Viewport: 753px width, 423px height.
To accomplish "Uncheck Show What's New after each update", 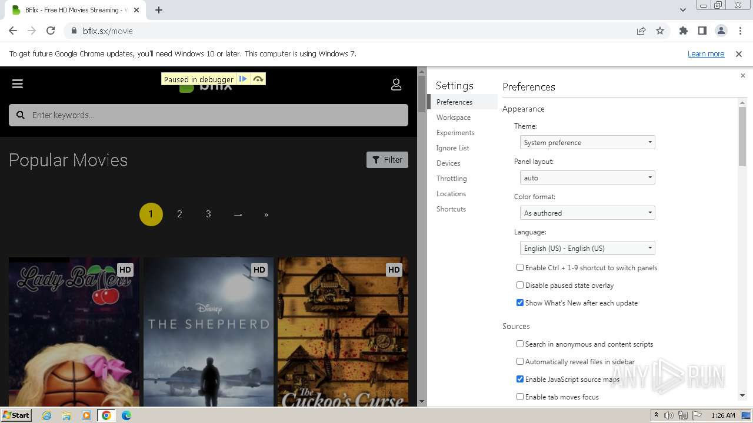I will click(520, 303).
